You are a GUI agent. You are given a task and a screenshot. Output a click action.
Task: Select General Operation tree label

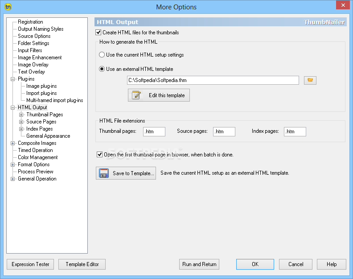(37, 179)
